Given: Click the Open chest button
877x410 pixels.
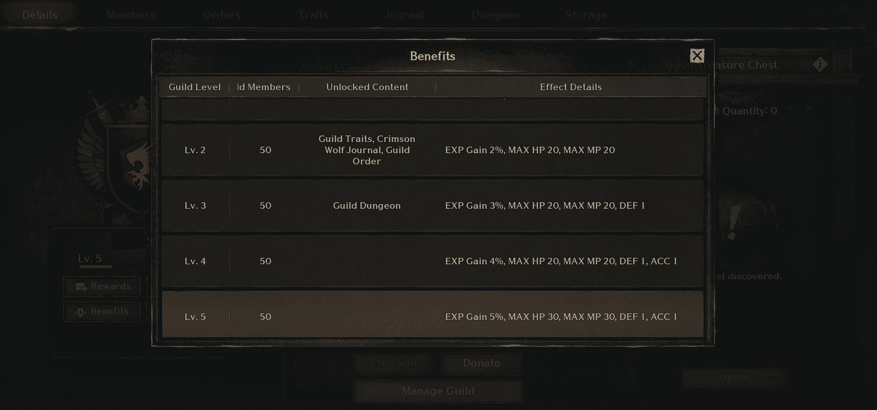Looking at the screenshot, I should (x=733, y=377).
